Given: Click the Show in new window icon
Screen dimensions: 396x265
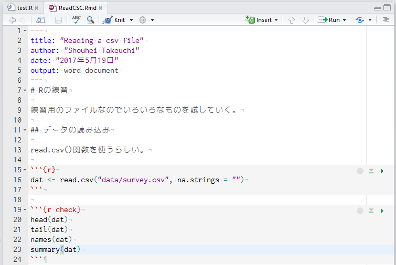Looking at the screenshot, I should pos(40,20).
